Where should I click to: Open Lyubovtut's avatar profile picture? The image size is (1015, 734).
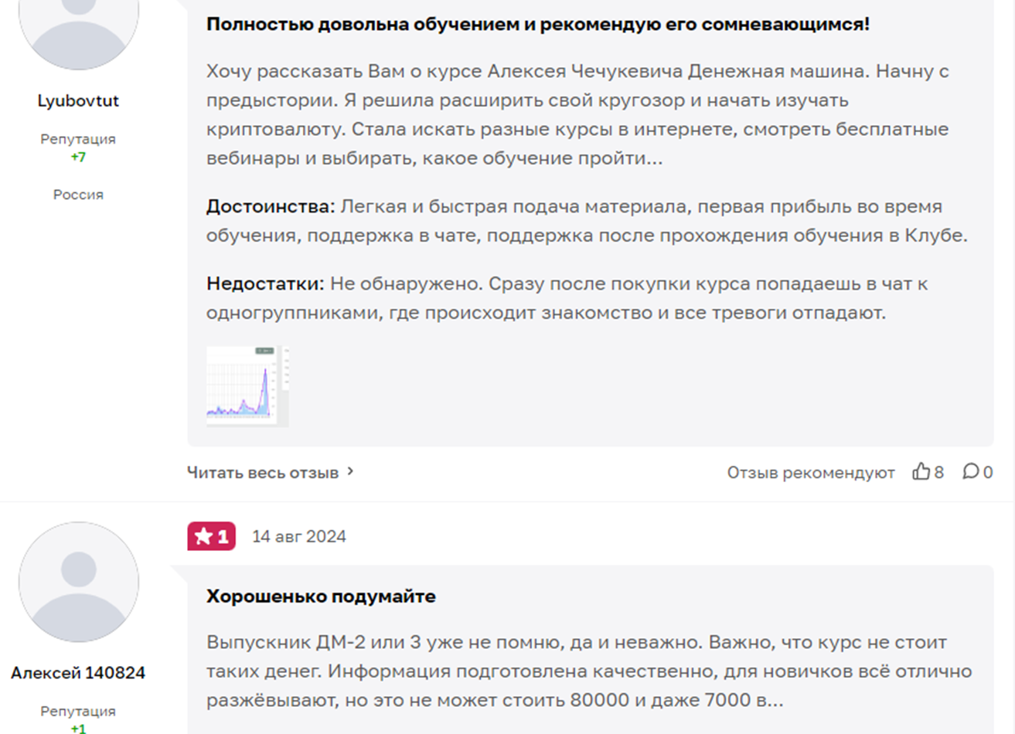(78, 23)
